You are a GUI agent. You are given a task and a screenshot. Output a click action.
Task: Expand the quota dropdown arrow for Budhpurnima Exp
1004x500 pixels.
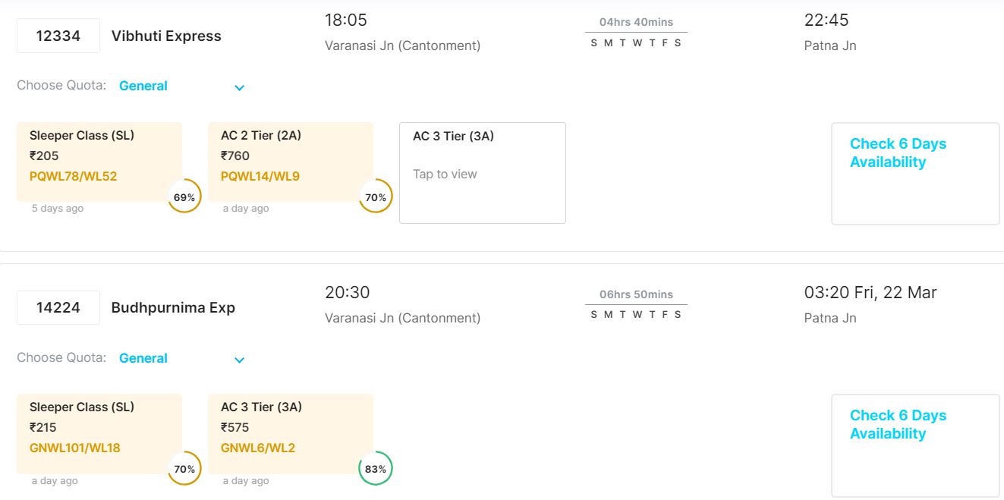click(x=239, y=360)
